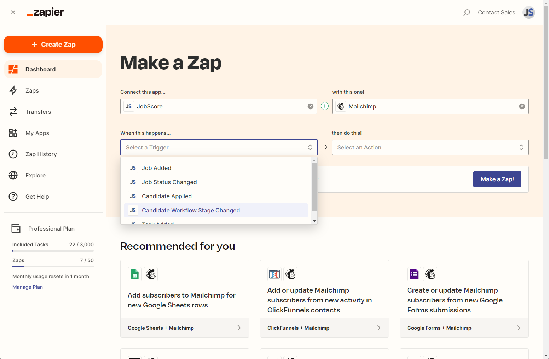This screenshot has width=549, height=359.
Task: Click the Transfers arrows icon
Action: 13,112
